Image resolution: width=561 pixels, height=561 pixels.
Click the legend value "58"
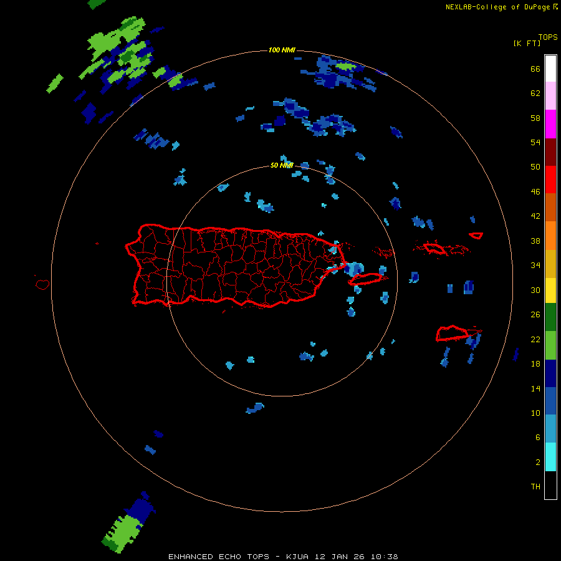click(535, 118)
